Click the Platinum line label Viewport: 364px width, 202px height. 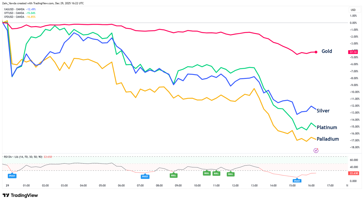327,127
